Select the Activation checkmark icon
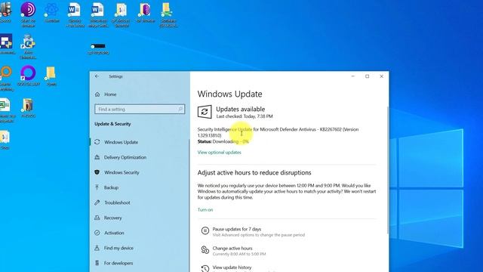 [x=97, y=233]
